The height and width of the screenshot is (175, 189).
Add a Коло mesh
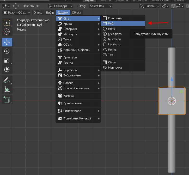tap(123, 29)
